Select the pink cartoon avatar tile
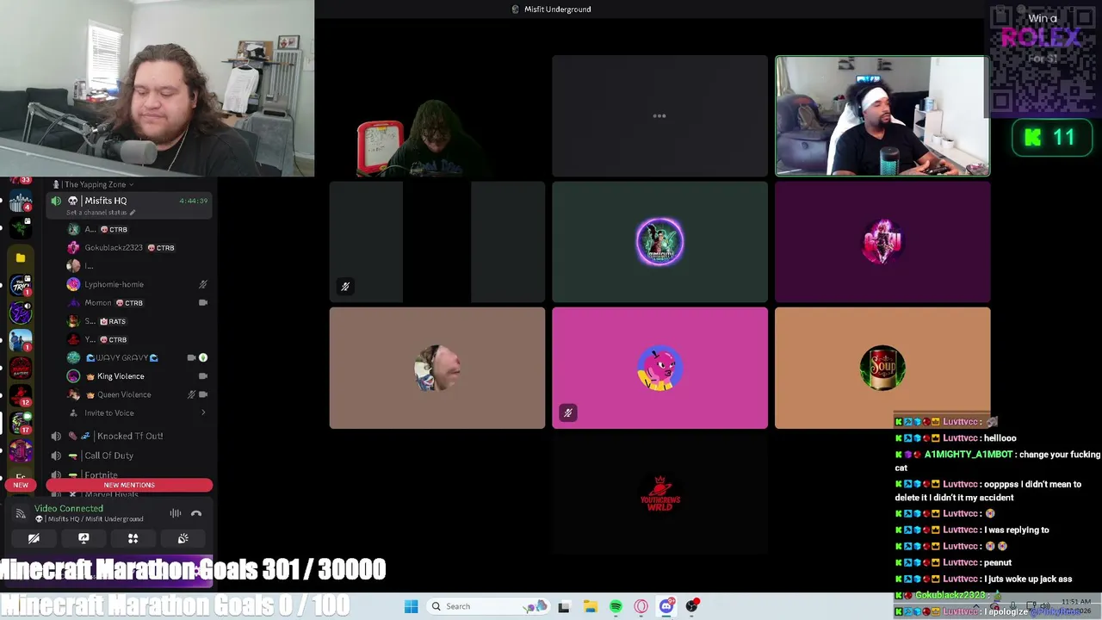The width and height of the screenshot is (1102, 620). (659, 368)
